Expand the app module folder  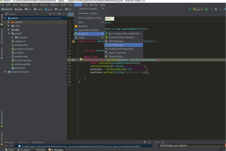[x=9, y=30]
